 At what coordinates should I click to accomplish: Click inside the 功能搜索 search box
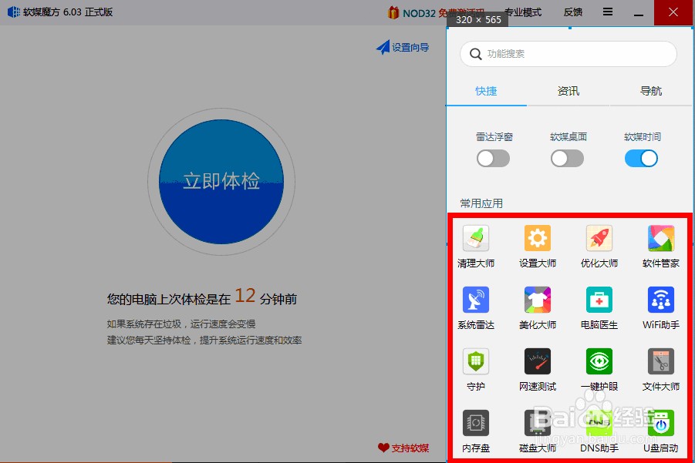point(567,54)
